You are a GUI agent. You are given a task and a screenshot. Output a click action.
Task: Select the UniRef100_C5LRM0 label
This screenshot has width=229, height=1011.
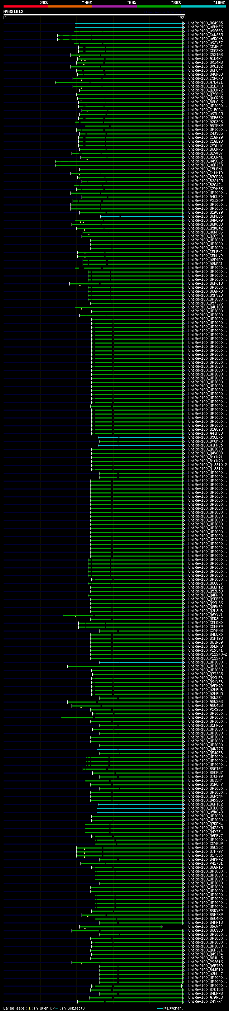[x=205, y=623]
